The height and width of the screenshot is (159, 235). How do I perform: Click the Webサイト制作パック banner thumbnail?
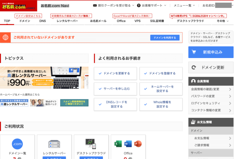[44, 103]
